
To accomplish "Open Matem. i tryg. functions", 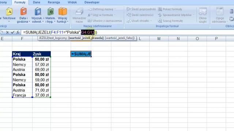I will click(50, 15).
